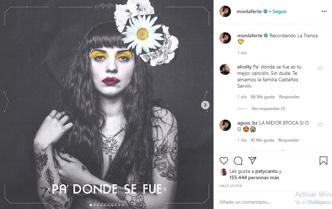
Task: Reply to aguss_bz's comment
Action: click(x=289, y=140)
